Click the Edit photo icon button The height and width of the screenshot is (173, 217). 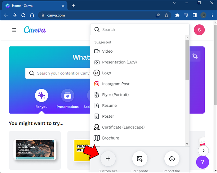(x=140, y=158)
